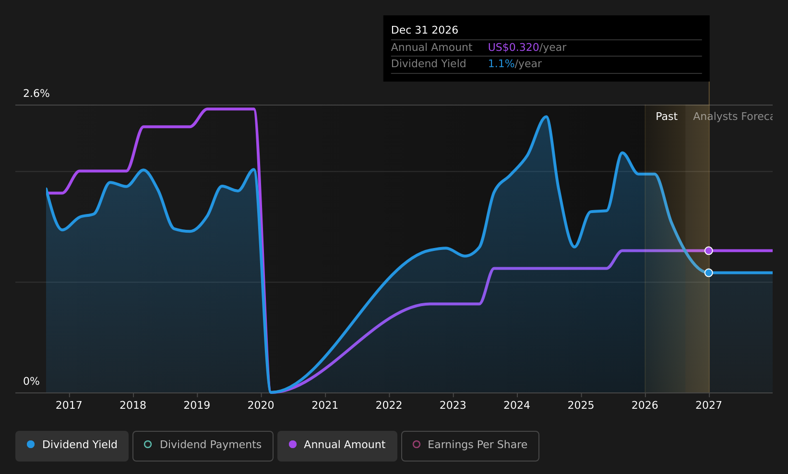Screen dimensions: 788x474
Task: Click the 2021 x-axis label
Action: pyautogui.click(x=325, y=405)
